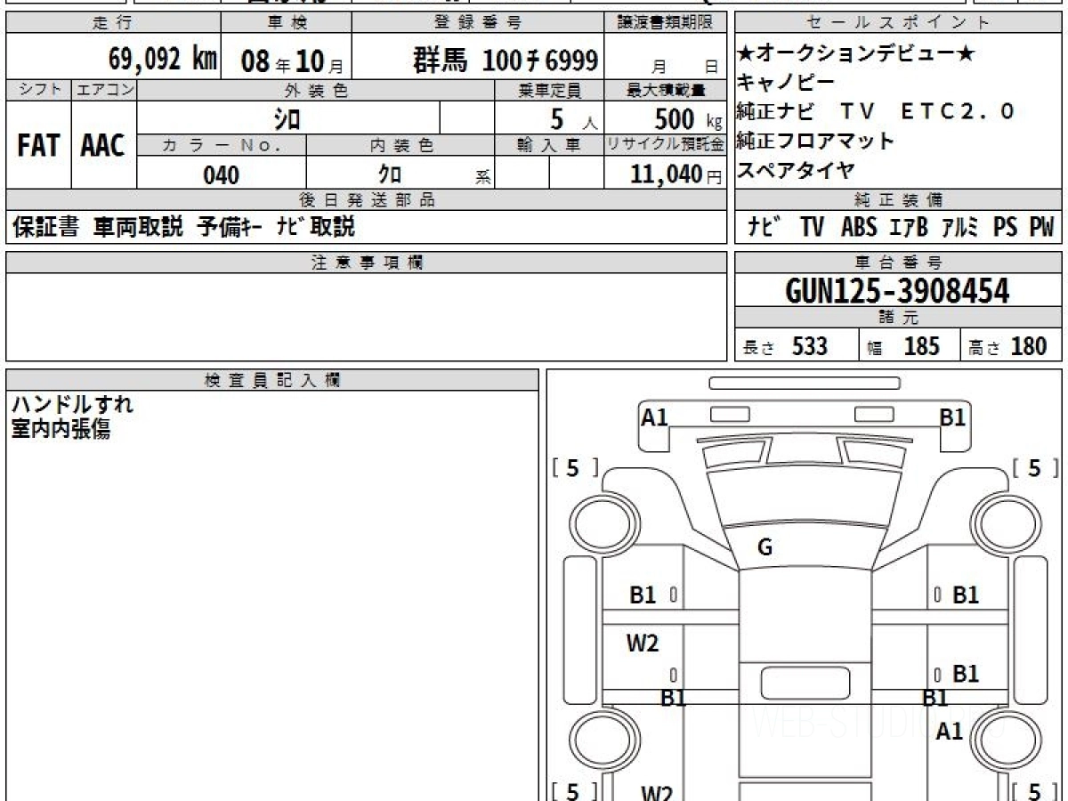The width and height of the screenshot is (1068, 801).
Task: Click the recycle deposit 11,040円
Action: point(676,175)
